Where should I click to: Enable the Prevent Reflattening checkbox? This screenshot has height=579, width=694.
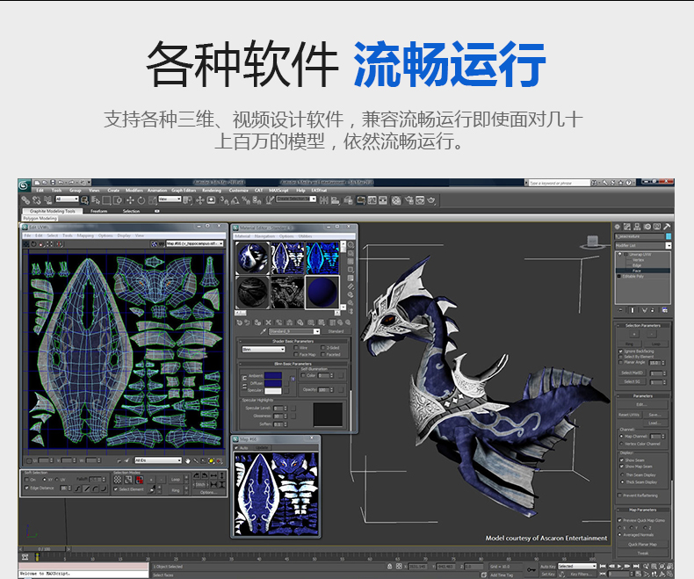click(x=619, y=496)
